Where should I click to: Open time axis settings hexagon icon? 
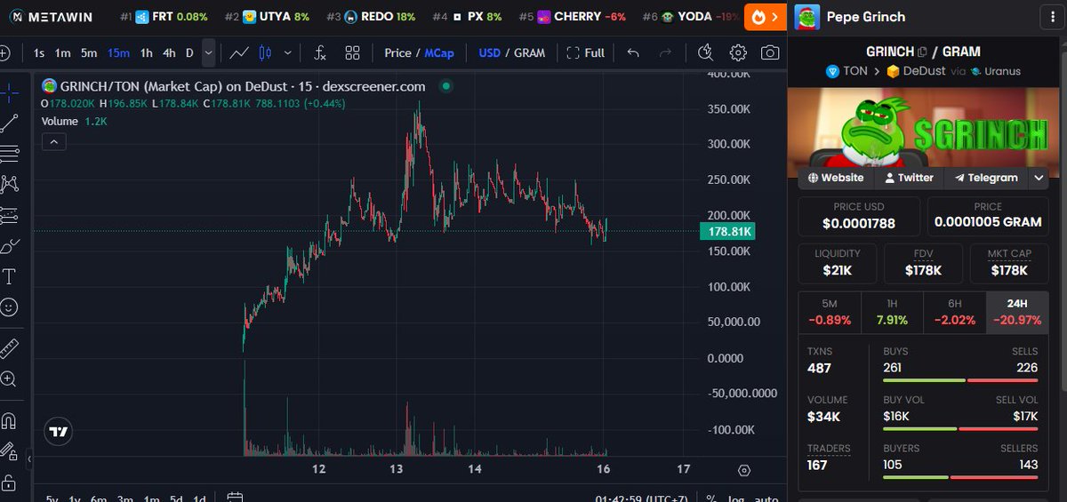pyautogui.click(x=744, y=470)
